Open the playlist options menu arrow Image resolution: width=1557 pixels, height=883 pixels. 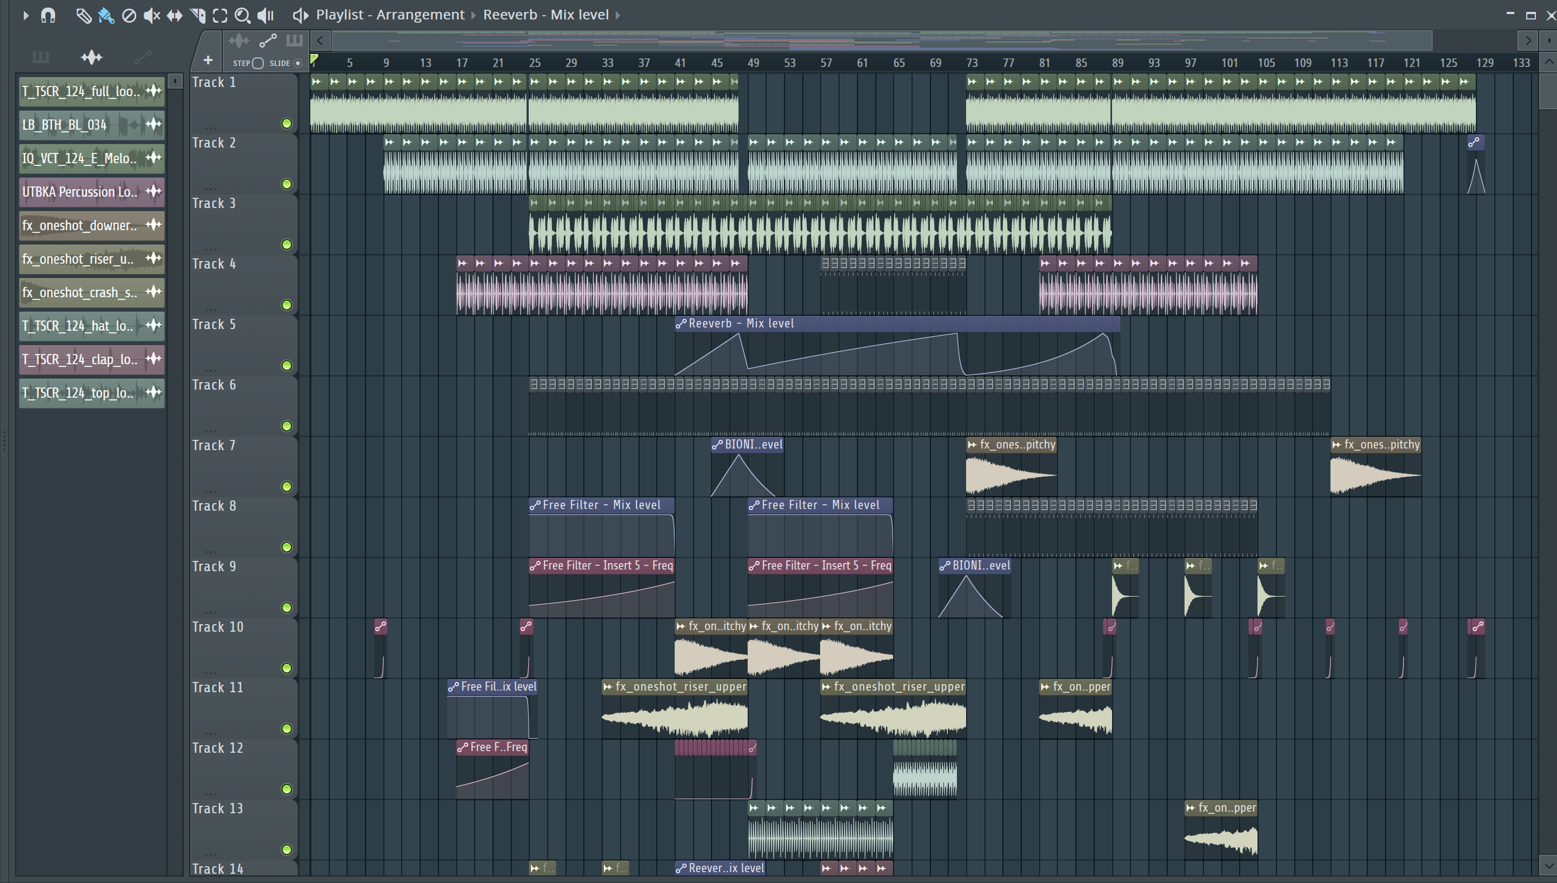point(25,15)
